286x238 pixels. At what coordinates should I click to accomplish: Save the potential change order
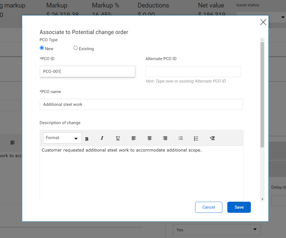[x=239, y=207]
